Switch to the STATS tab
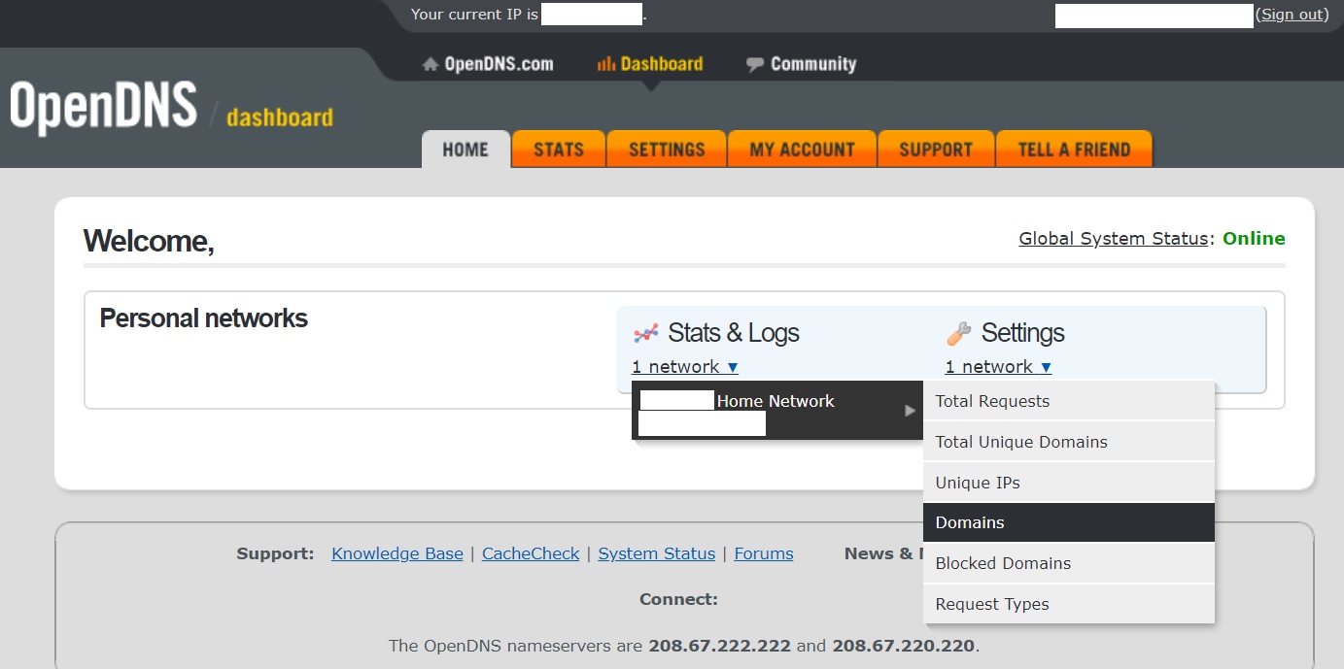The image size is (1344, 669). click(559, 150)
